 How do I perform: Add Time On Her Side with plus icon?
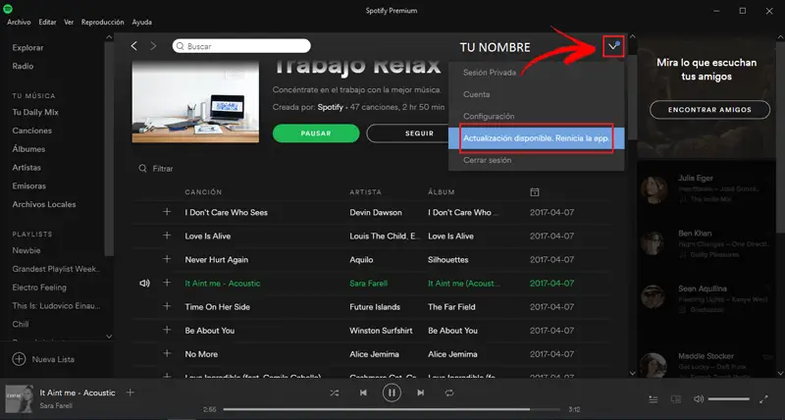(x=167, y=306)
